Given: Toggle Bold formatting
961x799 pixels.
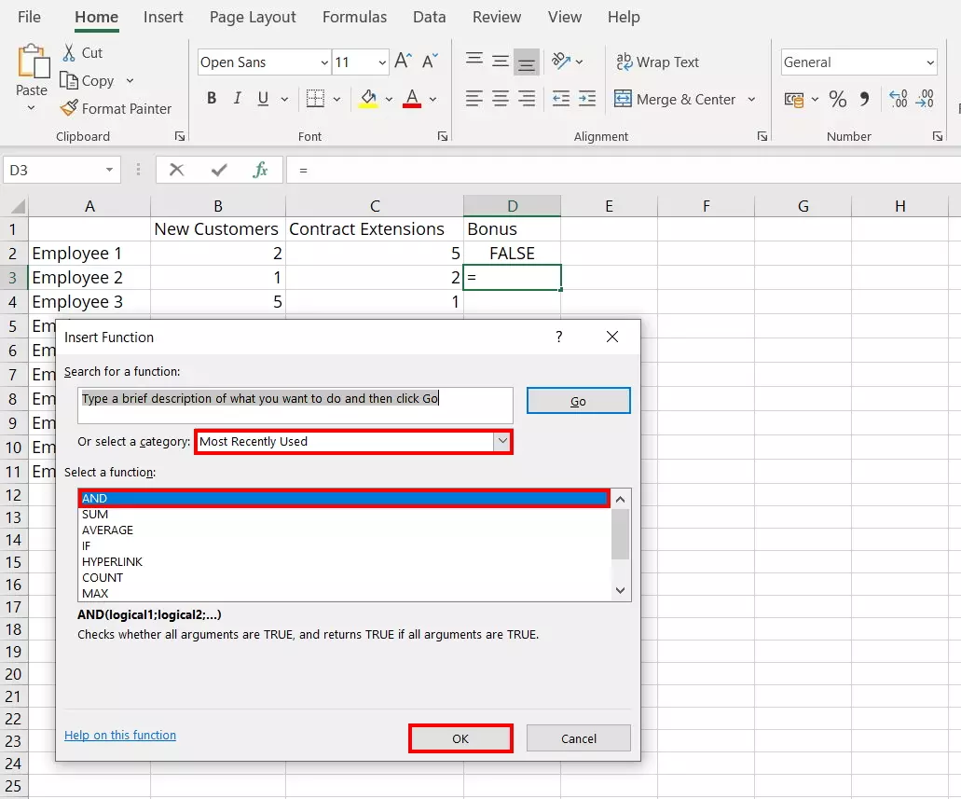Looking at the screenshot, I should pyautogui.click(x=212, y=98).
